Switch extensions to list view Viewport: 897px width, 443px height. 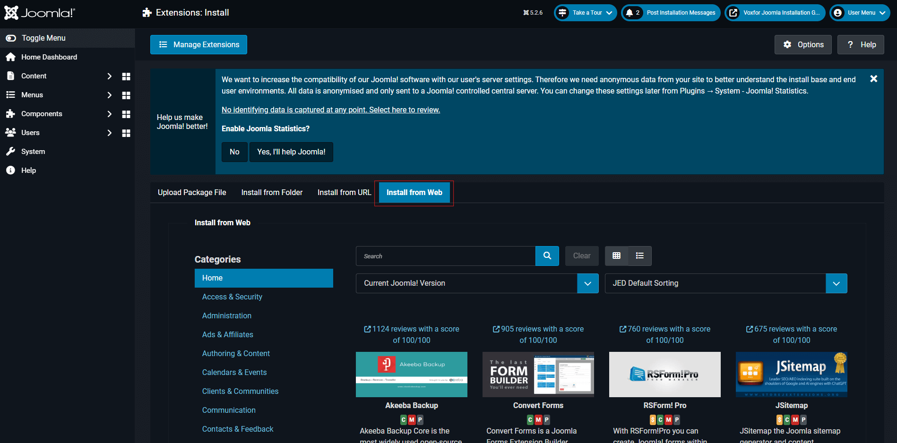tap(639, 256)
